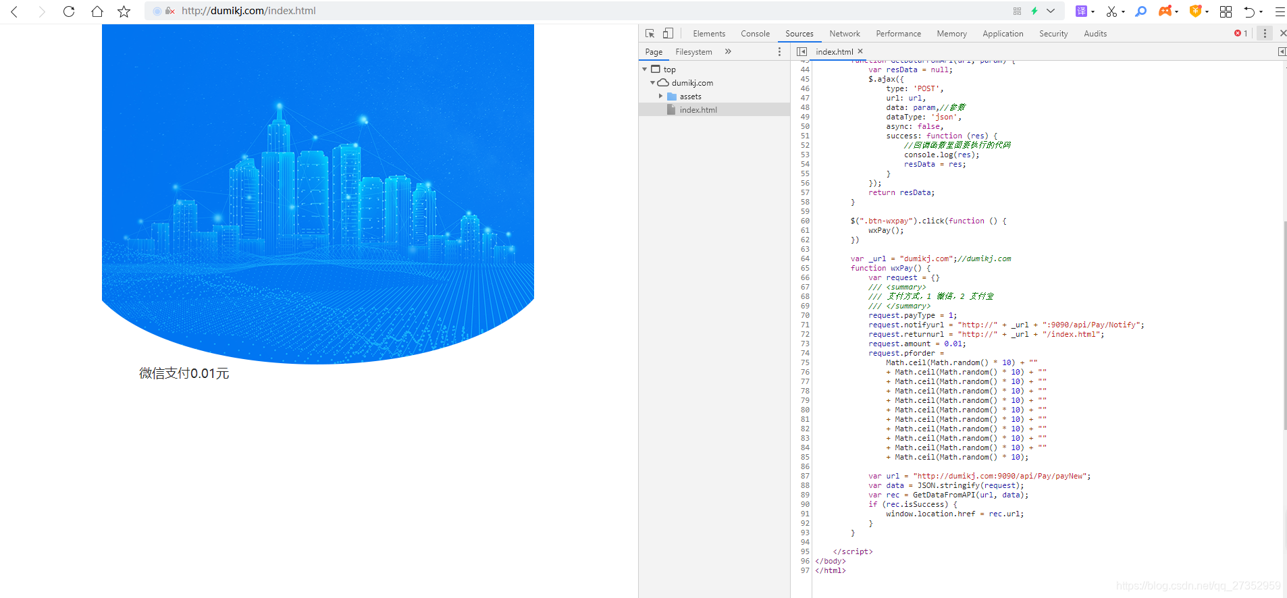Screen dimensions: 1287x598
Task: Toggle the debugger sidebar at editor's right
Action: point(1281,51)
